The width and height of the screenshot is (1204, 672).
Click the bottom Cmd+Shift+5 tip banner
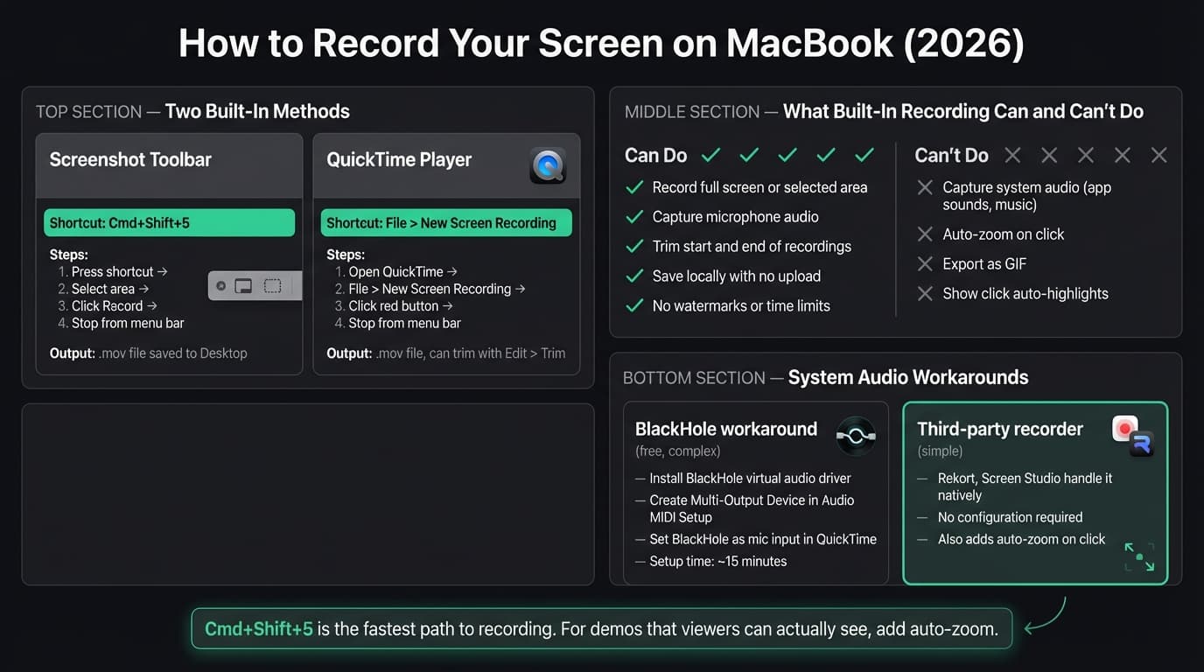[602, 628]
